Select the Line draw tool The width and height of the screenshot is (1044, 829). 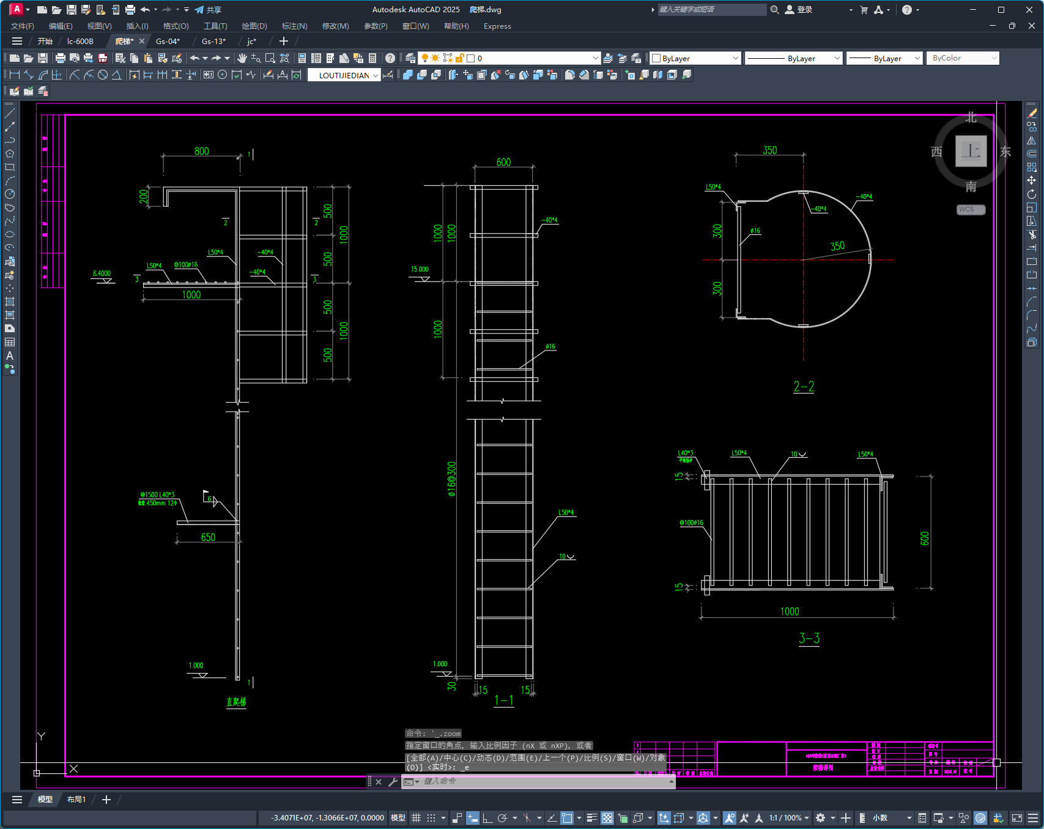[x=10, y=113]
